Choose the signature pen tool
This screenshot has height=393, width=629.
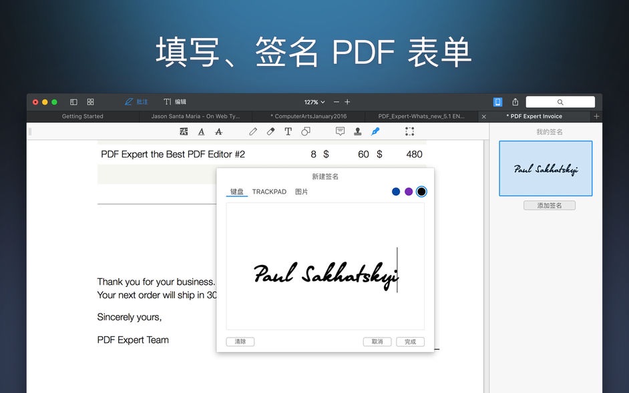(375, 131)
